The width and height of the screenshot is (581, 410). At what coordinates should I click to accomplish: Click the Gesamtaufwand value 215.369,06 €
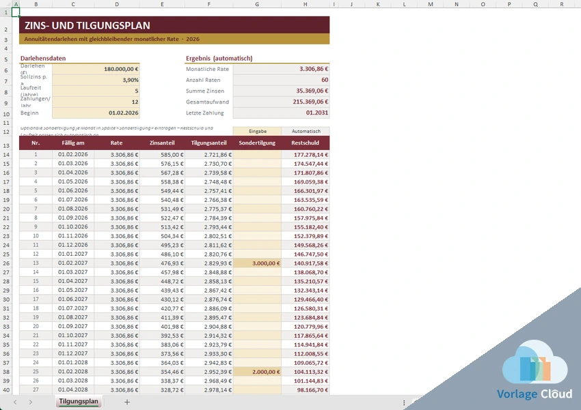pyautogui.click(x=281, y=102)
